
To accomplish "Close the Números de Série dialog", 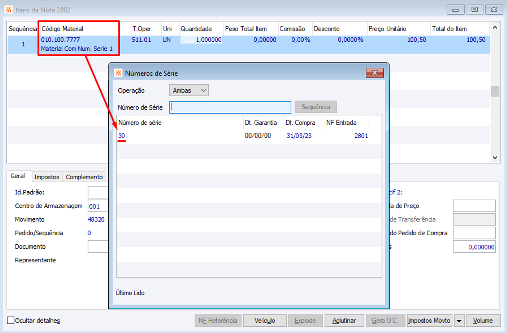I will pos(375,73).
